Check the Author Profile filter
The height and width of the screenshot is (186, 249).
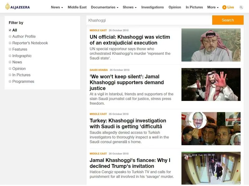10,36
